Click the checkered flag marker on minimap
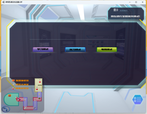147x114 pixels. click(x=16, y=98)
